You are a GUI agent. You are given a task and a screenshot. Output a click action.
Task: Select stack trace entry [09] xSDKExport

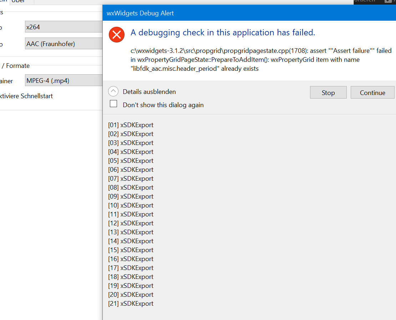tap(131, 196)
